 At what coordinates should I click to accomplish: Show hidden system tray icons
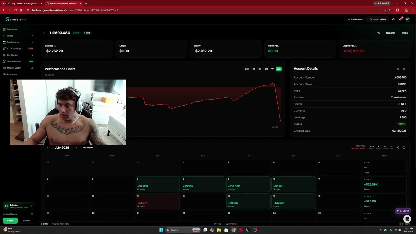pyautogui.click(x=380, y=230)
